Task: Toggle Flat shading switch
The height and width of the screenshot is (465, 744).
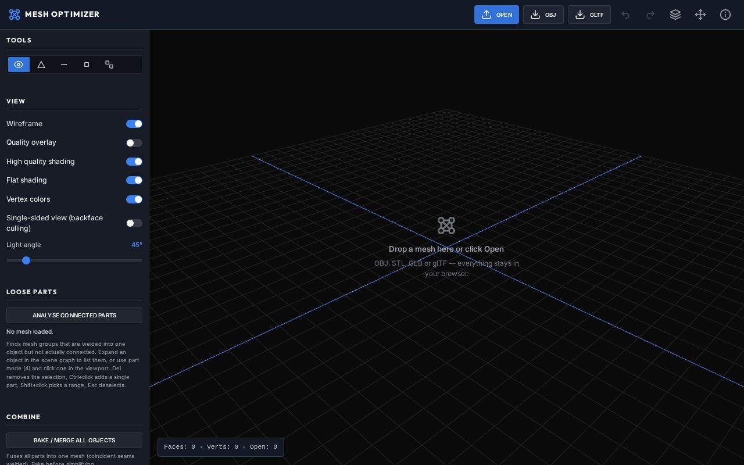Action: point(134,180)
